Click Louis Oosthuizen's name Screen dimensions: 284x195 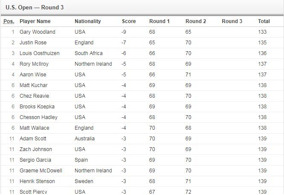coord(40,53)
